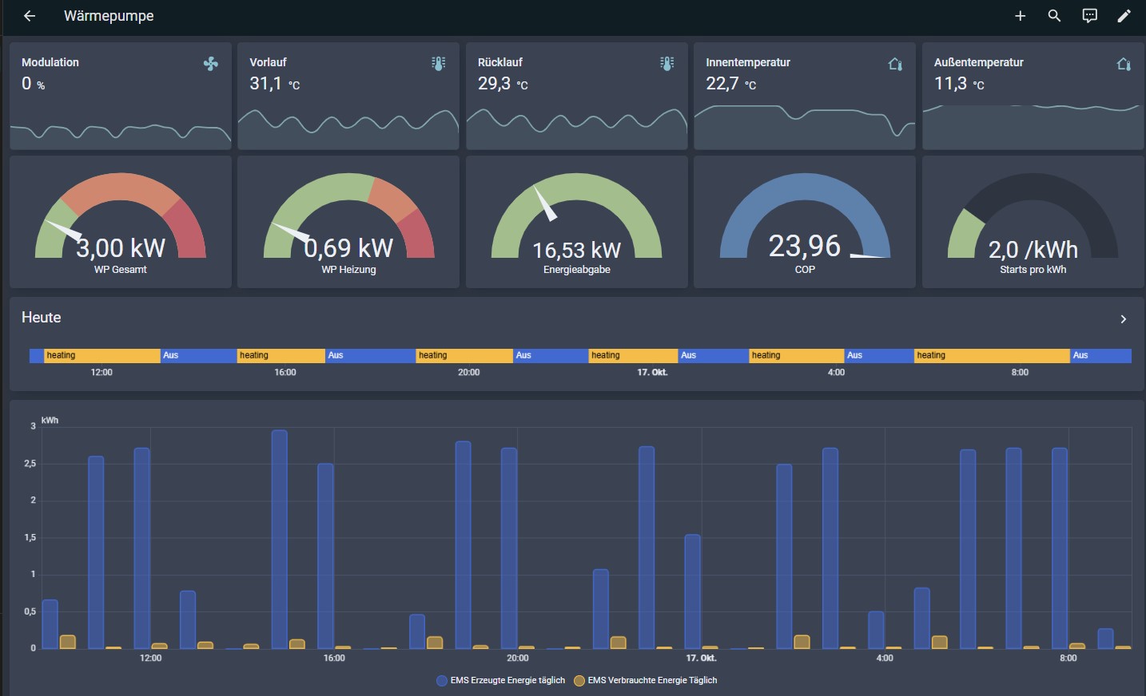Click the home thermometer icon on Innentemperatur
The image size is (1146, 696).
[x=895, y=64]
